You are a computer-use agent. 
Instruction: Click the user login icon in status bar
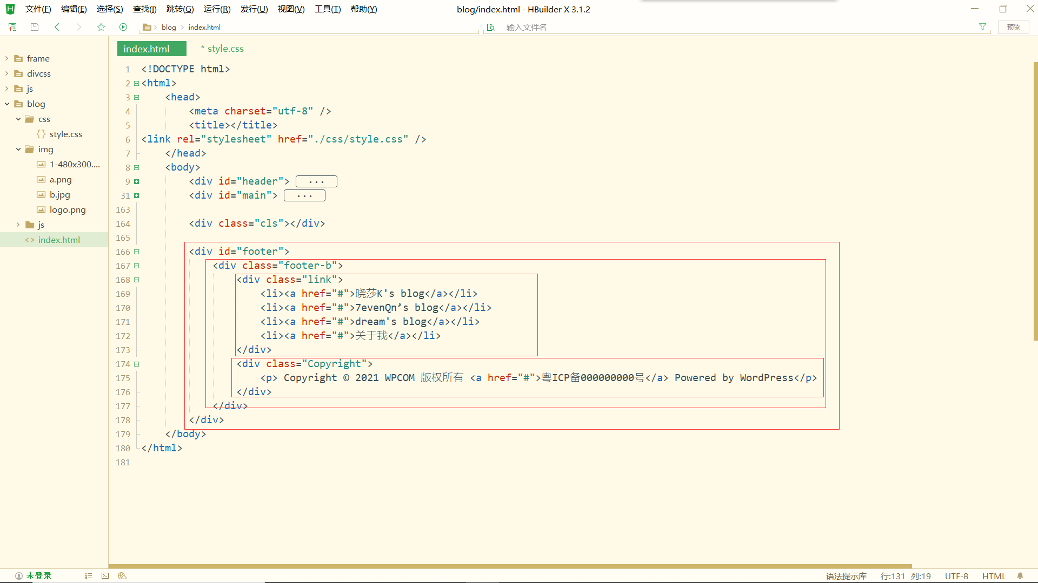tap(18, 576)
